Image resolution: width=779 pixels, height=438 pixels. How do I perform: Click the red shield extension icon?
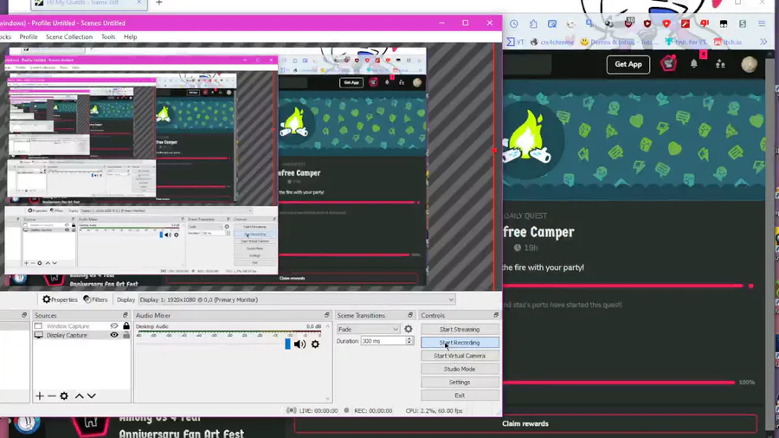click(x=647, y=23)
